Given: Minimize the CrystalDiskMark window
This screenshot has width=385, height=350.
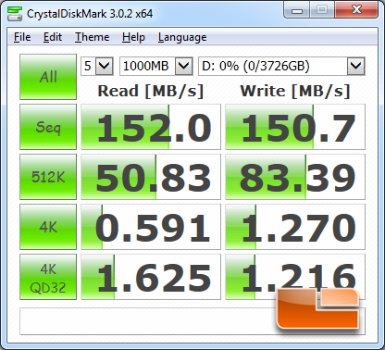Looking at the screenshot, I should tap(297, 10).
